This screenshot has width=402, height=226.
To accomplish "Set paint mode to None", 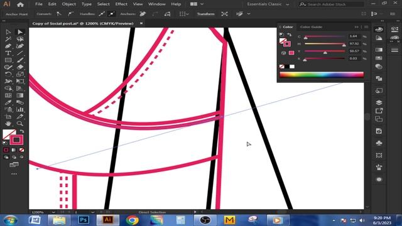I will click(x=22, y=150).
